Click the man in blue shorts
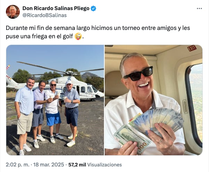 (53, 111)
